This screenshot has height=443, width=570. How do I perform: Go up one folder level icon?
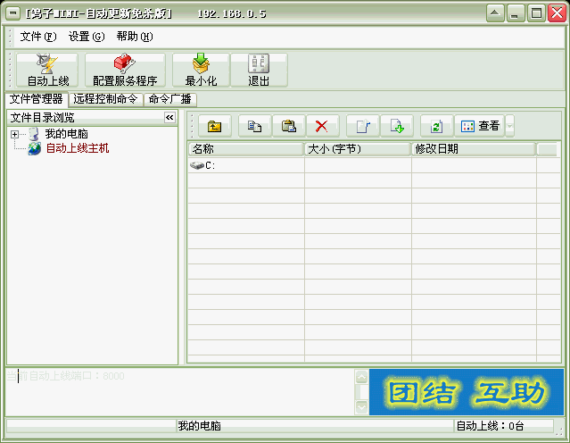click(214, 126)
